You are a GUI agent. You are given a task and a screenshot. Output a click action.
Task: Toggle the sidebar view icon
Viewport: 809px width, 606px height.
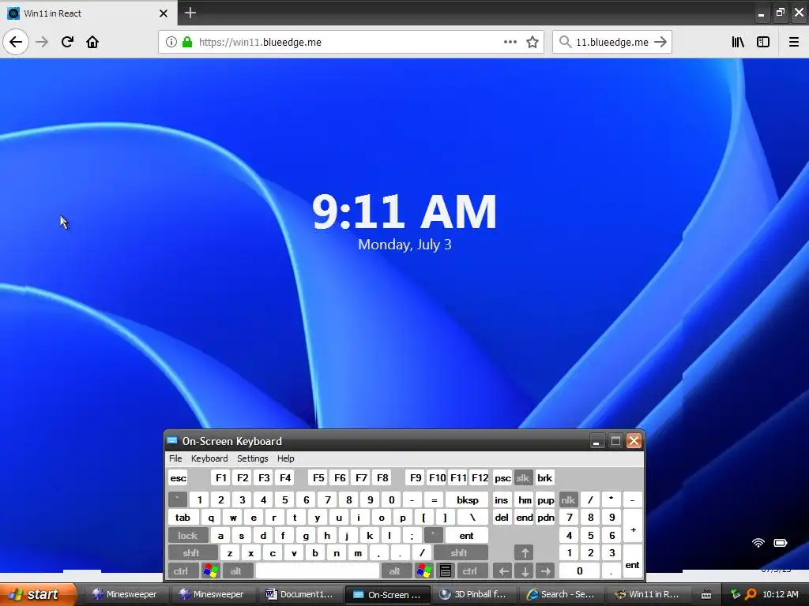coord(763,42)
